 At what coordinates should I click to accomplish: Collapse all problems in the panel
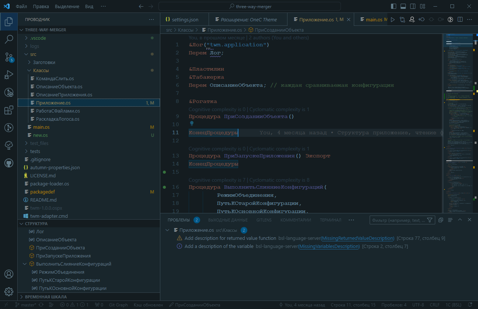coord(441,220)
